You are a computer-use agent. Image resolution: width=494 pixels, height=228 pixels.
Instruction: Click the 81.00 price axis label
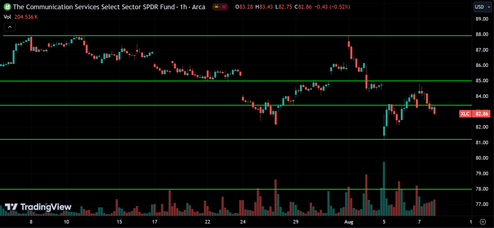click(x=482, y=143)
